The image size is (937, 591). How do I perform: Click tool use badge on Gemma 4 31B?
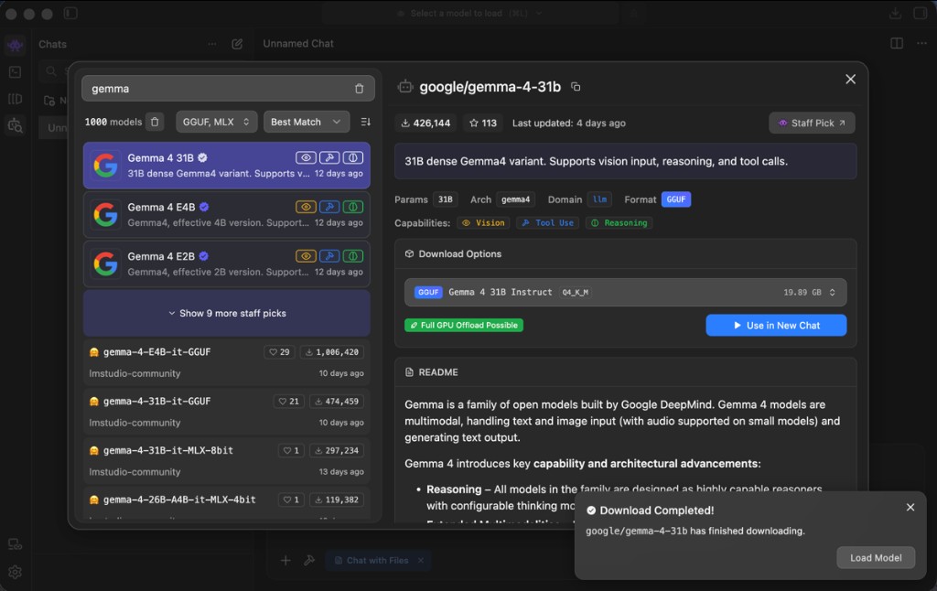click(329, 157)
